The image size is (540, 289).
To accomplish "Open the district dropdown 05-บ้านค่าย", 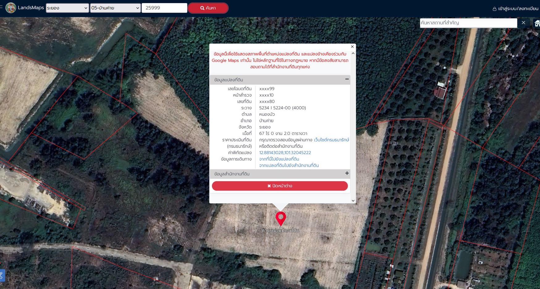I will 115,8.
